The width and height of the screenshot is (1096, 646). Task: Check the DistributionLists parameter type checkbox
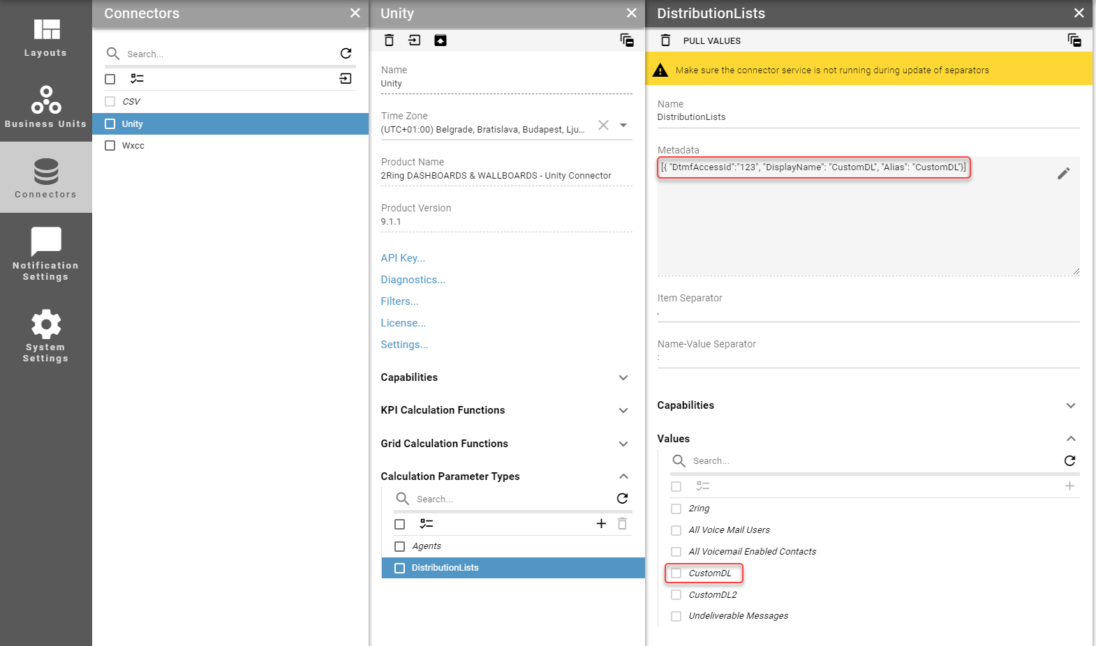tap(400, 569)
